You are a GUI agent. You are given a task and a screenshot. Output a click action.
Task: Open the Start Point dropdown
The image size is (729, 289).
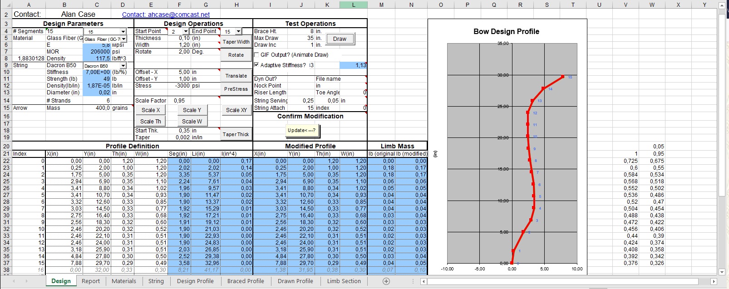(x=186, y=32)
